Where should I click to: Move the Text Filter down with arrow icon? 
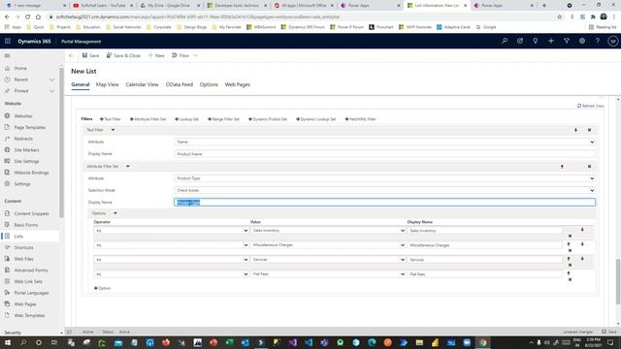point(575,130)
